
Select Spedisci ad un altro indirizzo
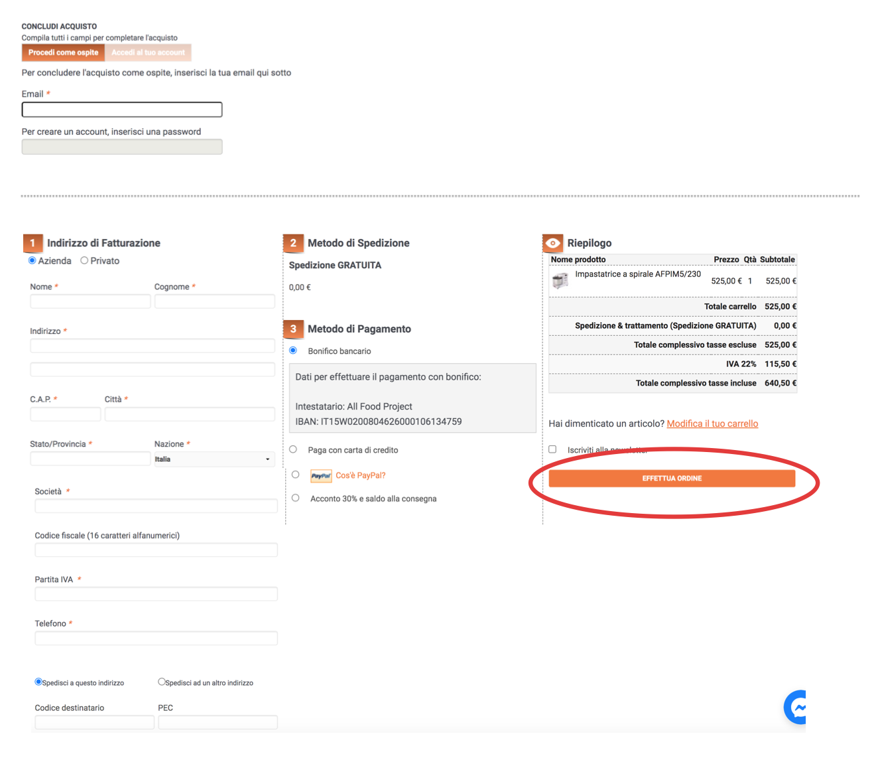pos(161,682)
